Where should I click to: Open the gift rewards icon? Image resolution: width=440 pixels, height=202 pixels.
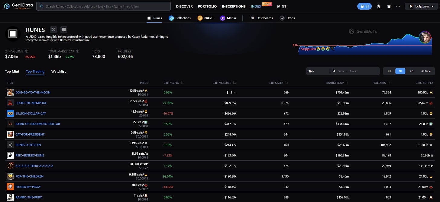389,6
